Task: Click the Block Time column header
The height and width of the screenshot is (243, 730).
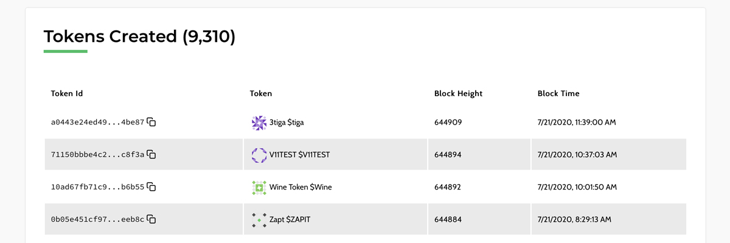Action: [558, 94]
